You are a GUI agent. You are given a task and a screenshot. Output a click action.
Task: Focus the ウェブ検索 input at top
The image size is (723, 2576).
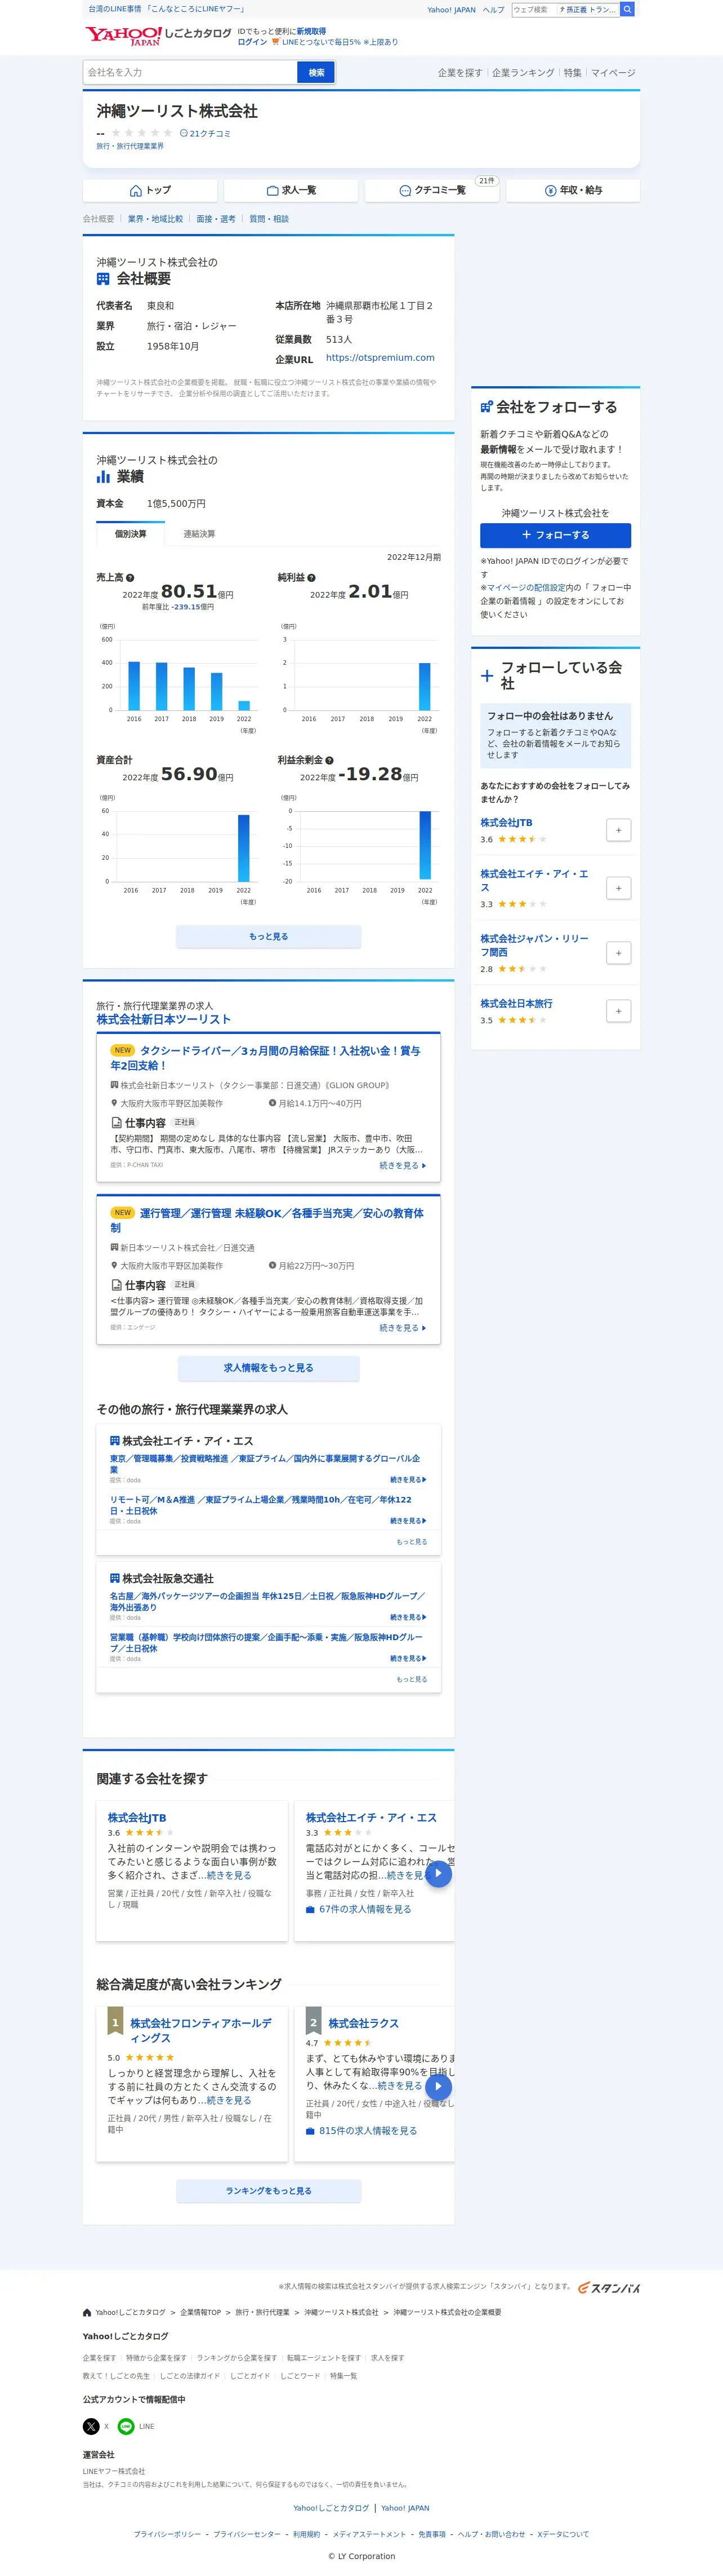[x=533, y=9]
